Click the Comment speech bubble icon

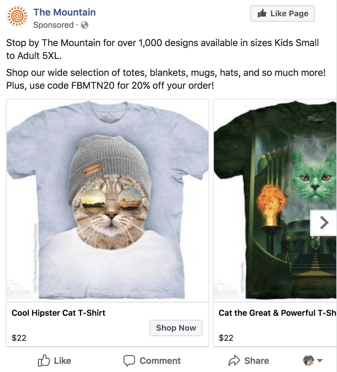click(129, 361)
